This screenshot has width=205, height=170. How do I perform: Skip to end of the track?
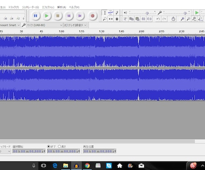coord(80,16)
